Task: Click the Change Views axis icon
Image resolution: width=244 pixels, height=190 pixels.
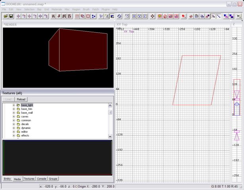Action: coord(101,16)
